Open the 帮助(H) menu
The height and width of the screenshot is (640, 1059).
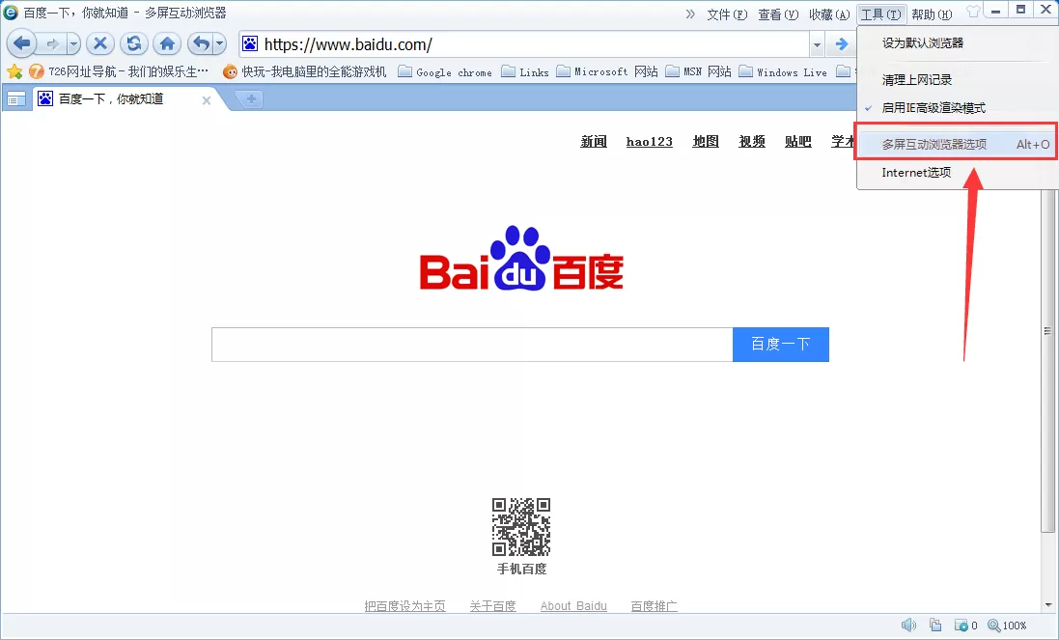pyautogui.click(x=932, y=14)
